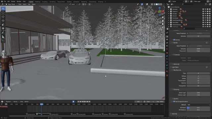Open the Modifiers wrench properties tab
The height and width of the screenshot is (119, 212).
click(167, 56)
